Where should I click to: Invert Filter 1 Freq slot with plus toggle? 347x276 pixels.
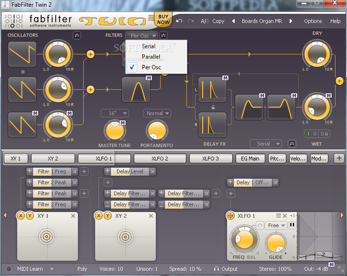coord(30,171)
